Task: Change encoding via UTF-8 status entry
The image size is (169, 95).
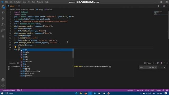Action: (x=147, y=90)
